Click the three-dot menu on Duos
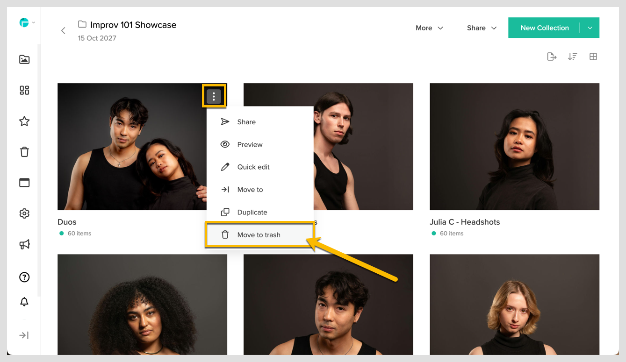The width and height of the screenshot is (626, 362). [214, 96]
